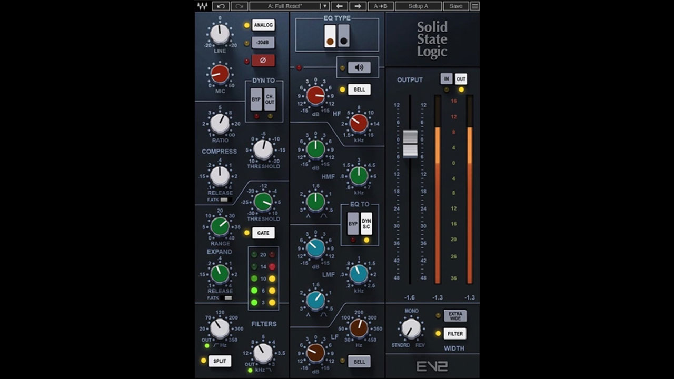
Task: Toggle the ANALOG button
Action: 263,25
